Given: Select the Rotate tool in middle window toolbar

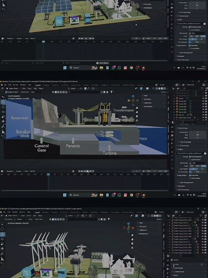Looking at the screenshot, I should pyautogui.click(x=3, y=112).
